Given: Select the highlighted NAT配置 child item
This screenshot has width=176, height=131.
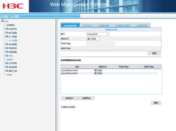Looking at the screenshot, I should [x=13, y=41].
